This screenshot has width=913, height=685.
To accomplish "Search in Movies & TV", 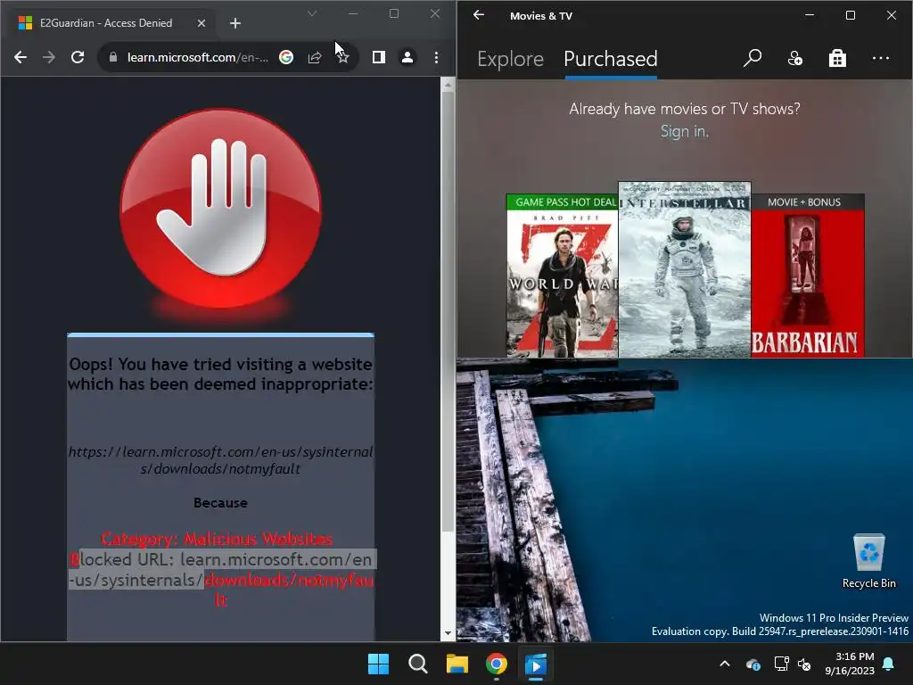I will pyautogui.click(x=753, y=58).
